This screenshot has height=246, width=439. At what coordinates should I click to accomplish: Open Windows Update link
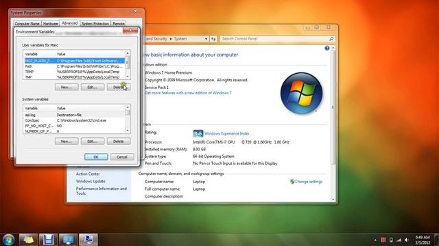(x=91, y=181)
